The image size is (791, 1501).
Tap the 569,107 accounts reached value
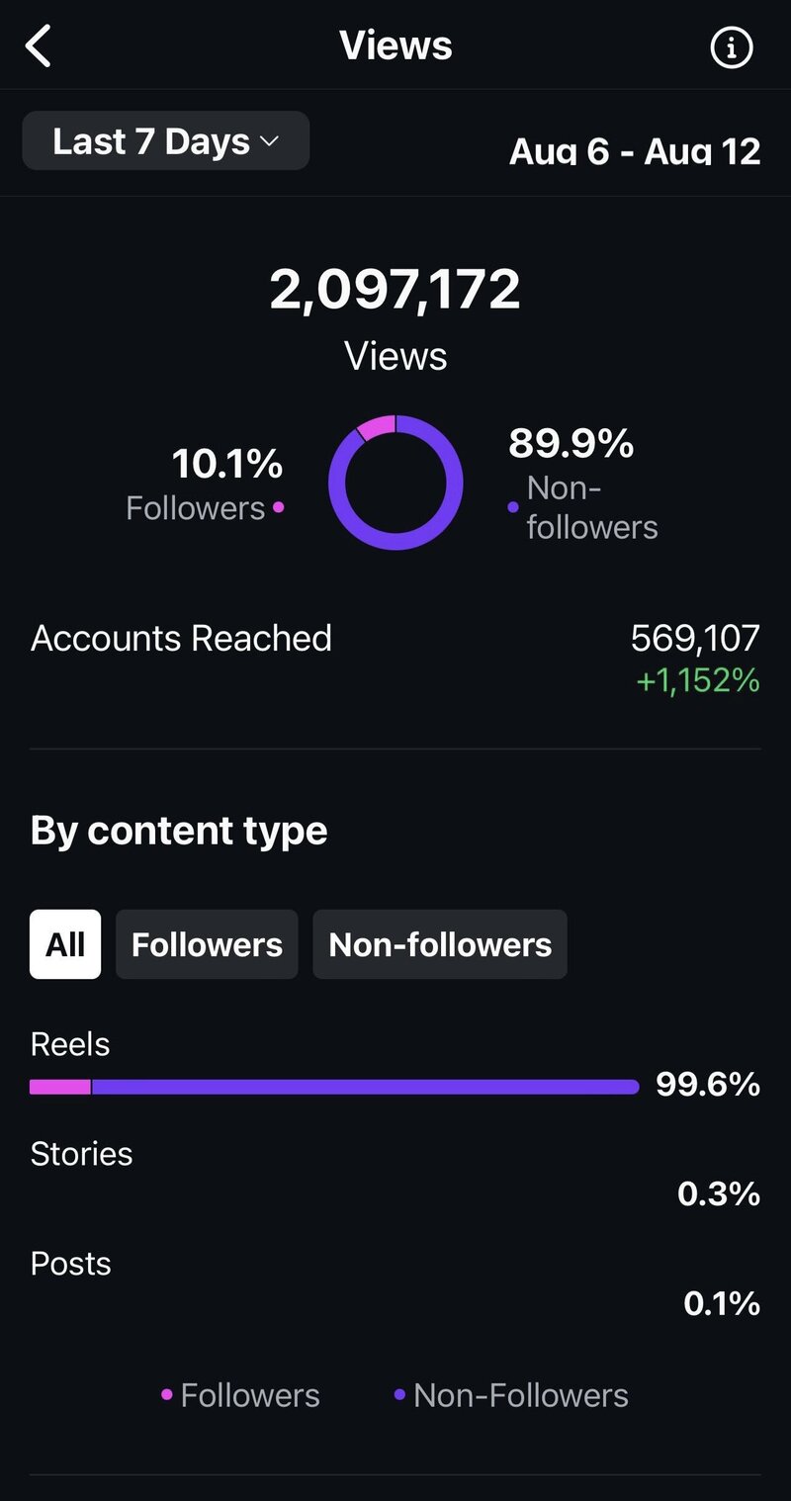coord(695,638)
